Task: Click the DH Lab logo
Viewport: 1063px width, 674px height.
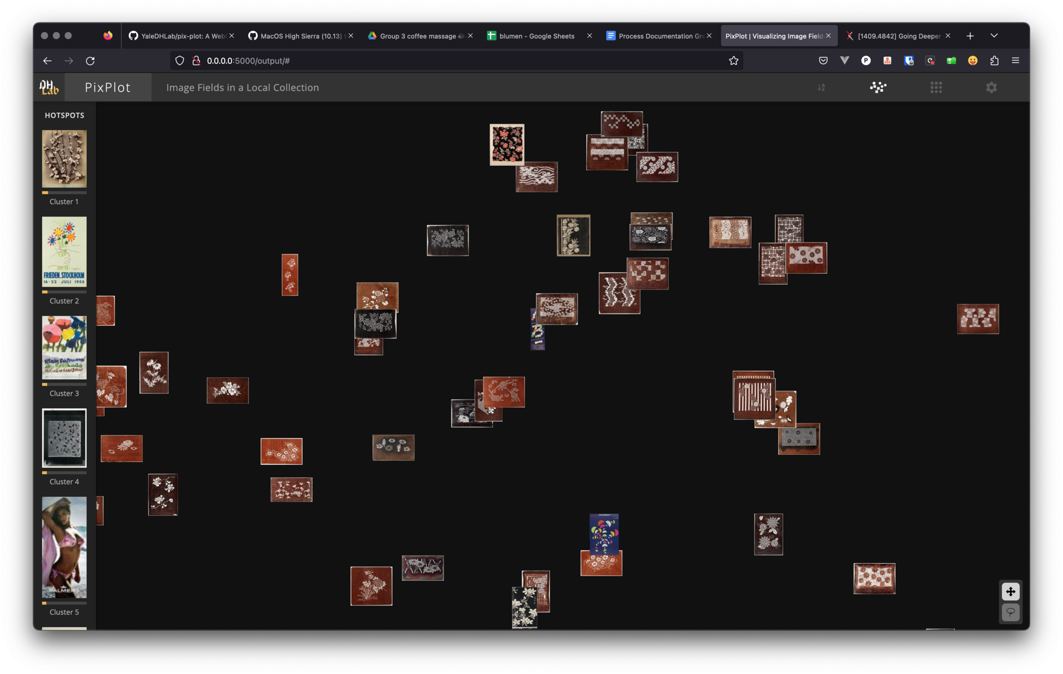Action: tap(49, 87)
